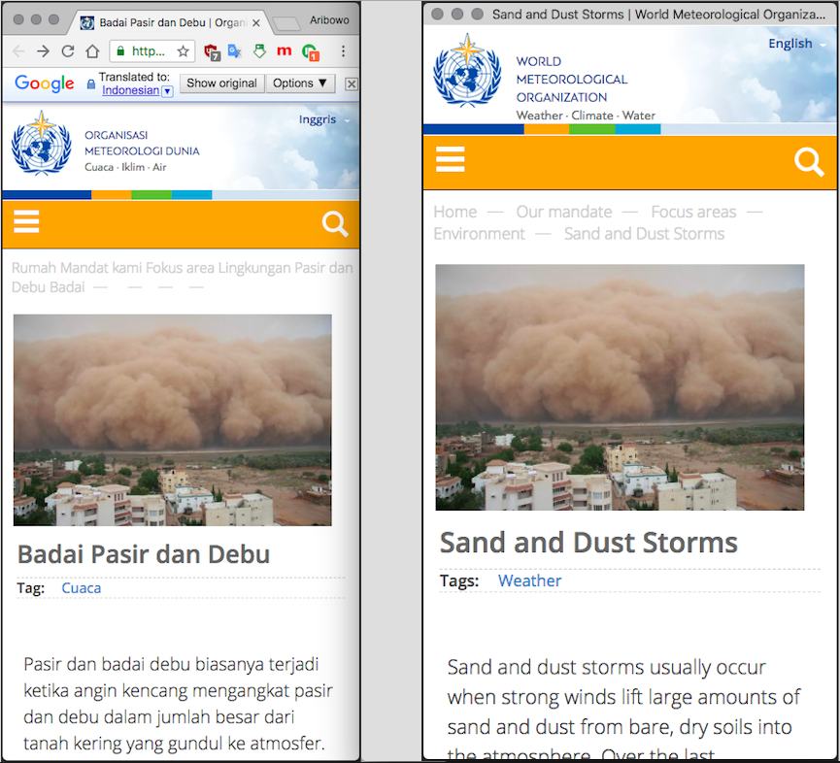This screenshot has height=763, width=840.
Task: Go forward using the forward arrow
Action: (43, 51)
